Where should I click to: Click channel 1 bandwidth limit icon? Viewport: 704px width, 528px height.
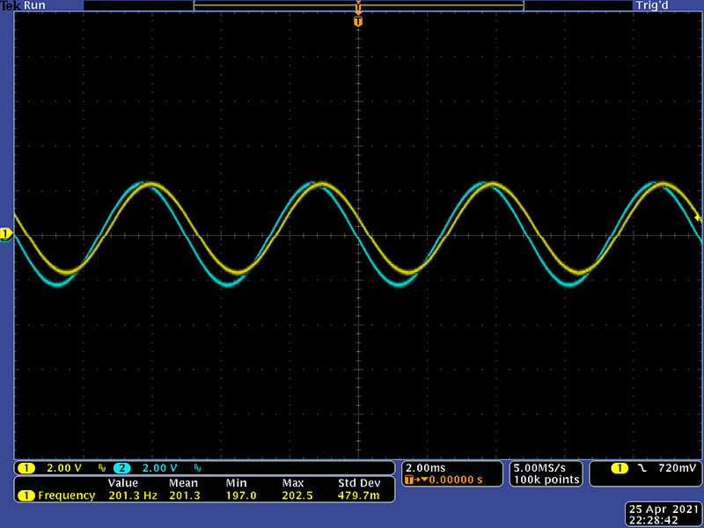102,467
